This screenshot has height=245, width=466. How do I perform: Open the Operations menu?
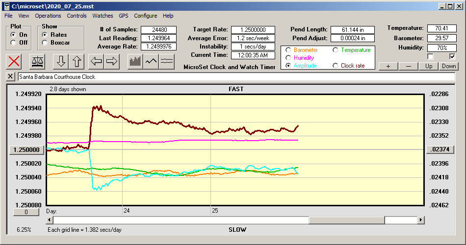[48, 16]
